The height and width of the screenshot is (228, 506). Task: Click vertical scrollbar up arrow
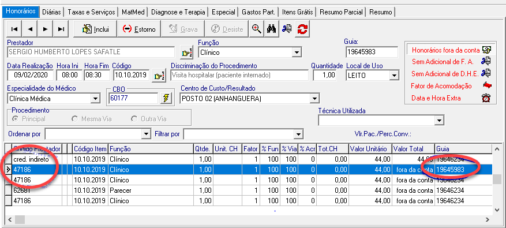497,149
